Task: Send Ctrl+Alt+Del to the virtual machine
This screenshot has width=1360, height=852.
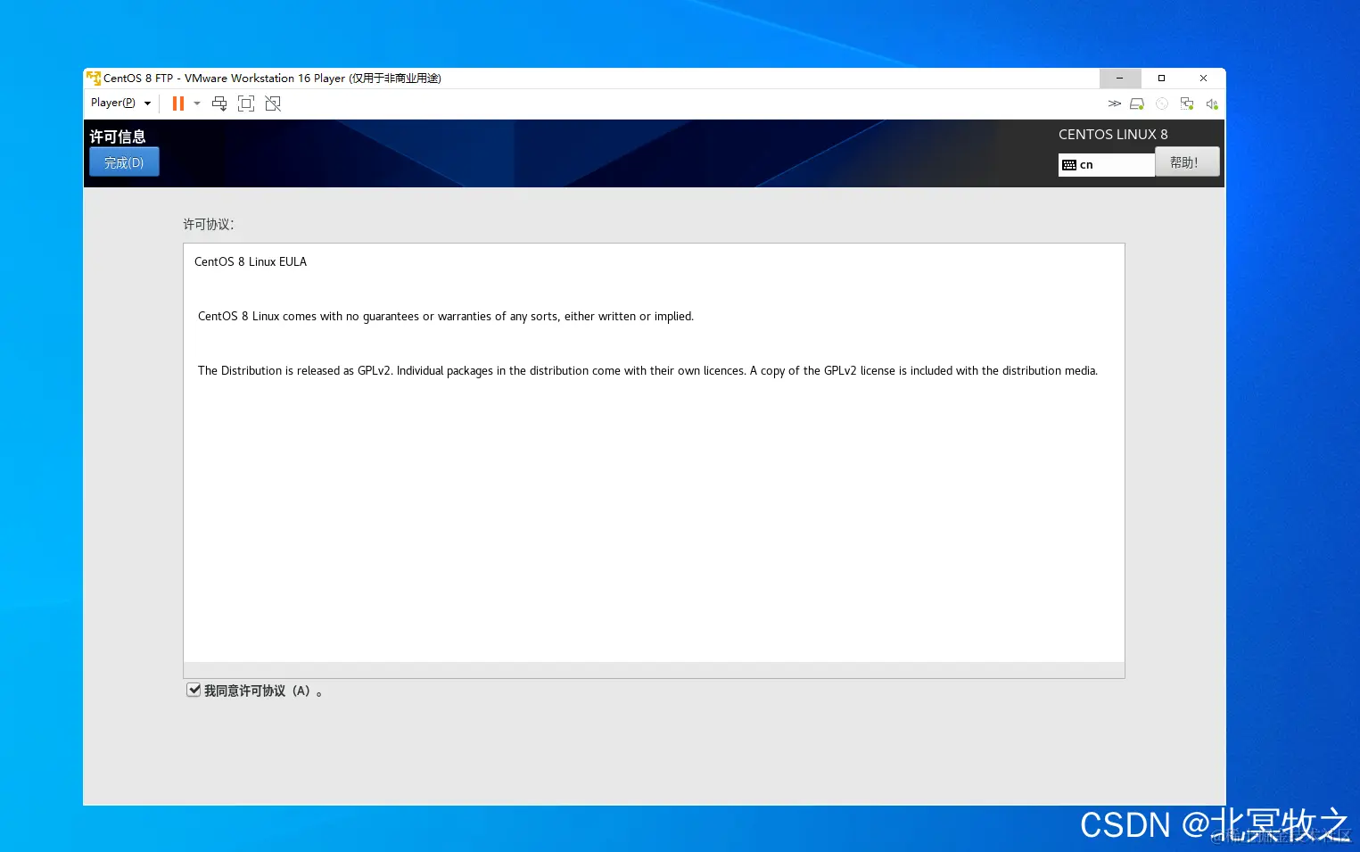Action: tap(219, 103)
